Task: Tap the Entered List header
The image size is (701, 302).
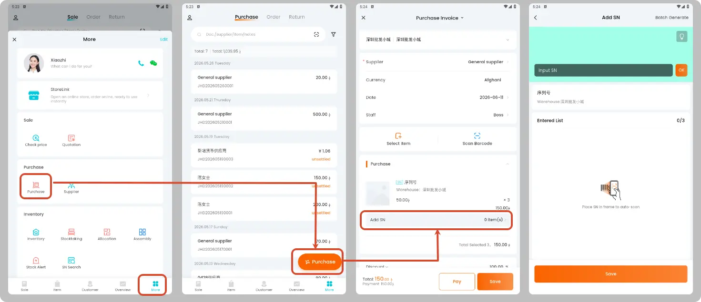Action: click(x=550, y=121)
